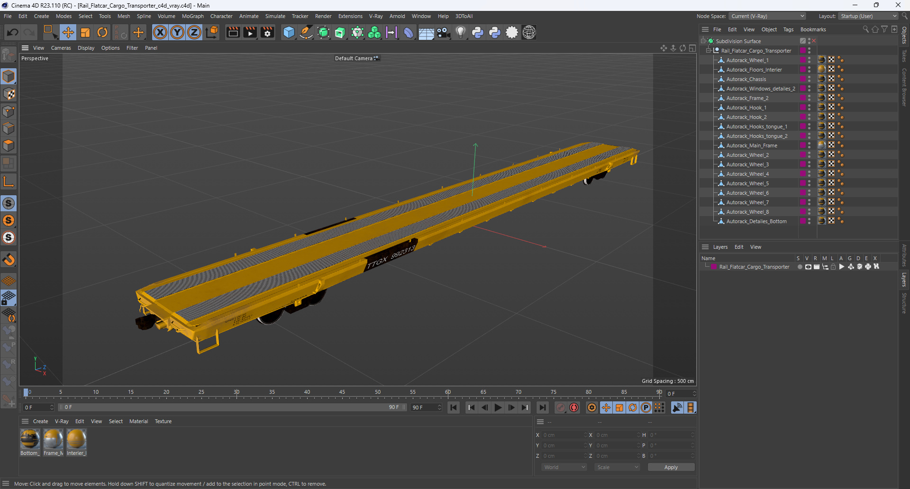Click Bottom_ material thumbnail
This screenshot has height=489, width=910.
pyautogui.click(x=30, y=439)
